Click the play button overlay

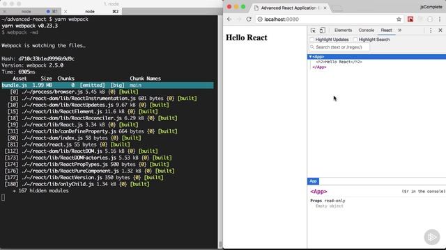pyautogui.click(x=432, y=237)
